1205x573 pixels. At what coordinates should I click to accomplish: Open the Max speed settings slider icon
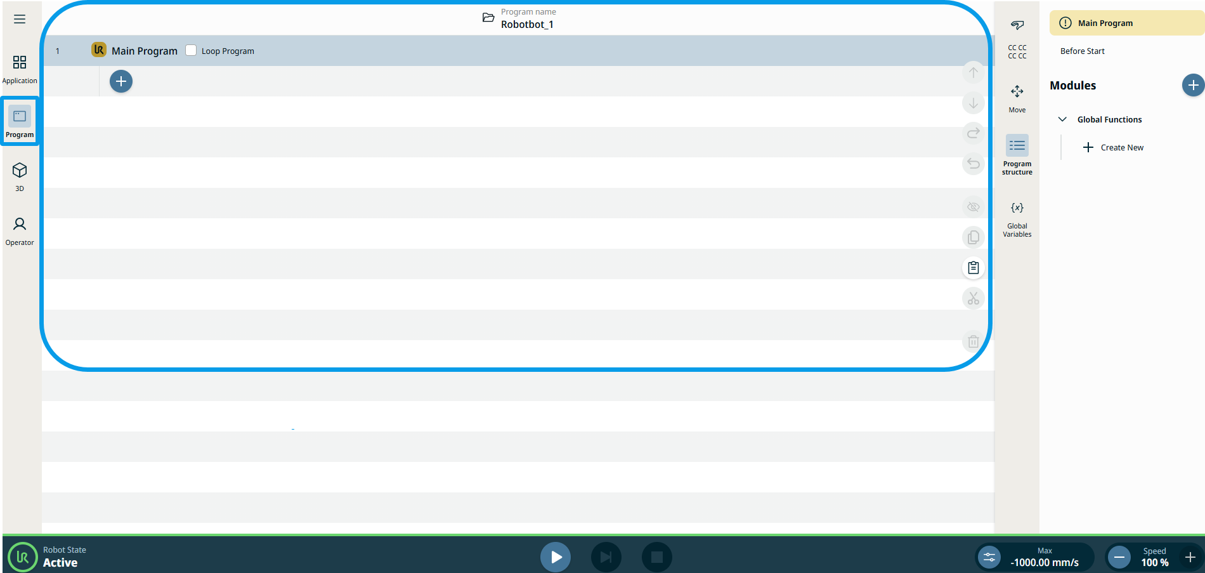coord(989,557)
